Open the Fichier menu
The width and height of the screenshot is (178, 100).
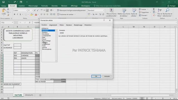tap(4, 6)
